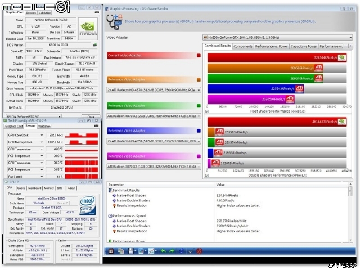Click the green forward arrow in Sandra toolbar
This screenshot has height=270, width=360.
(172, 251)
